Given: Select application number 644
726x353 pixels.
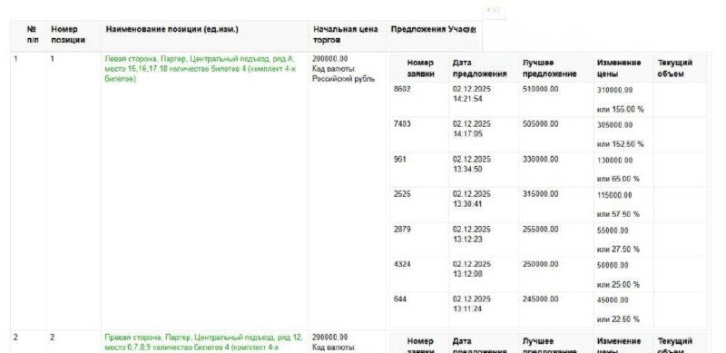Looking at the screenshot, I should tap(399, 299).
